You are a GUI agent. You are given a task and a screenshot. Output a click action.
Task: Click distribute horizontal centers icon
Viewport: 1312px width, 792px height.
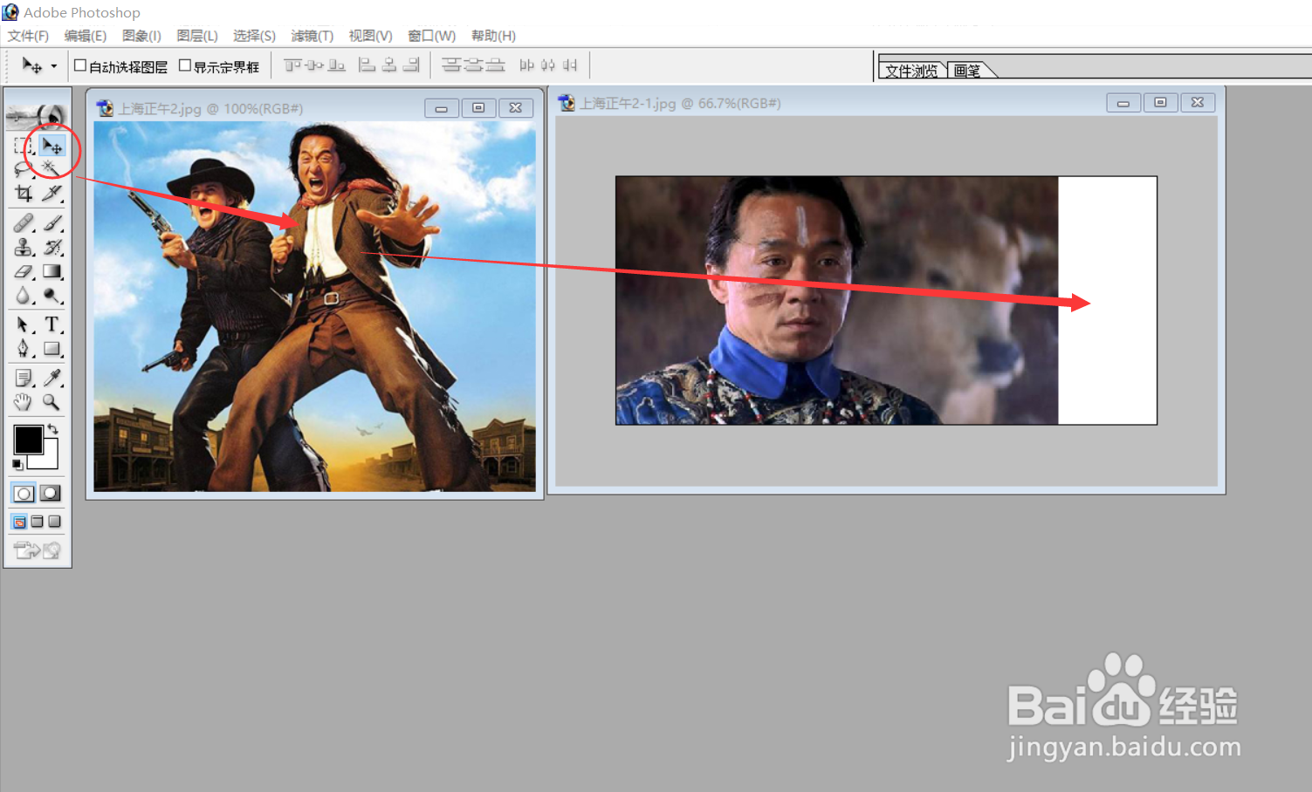[x=548, y=65]
